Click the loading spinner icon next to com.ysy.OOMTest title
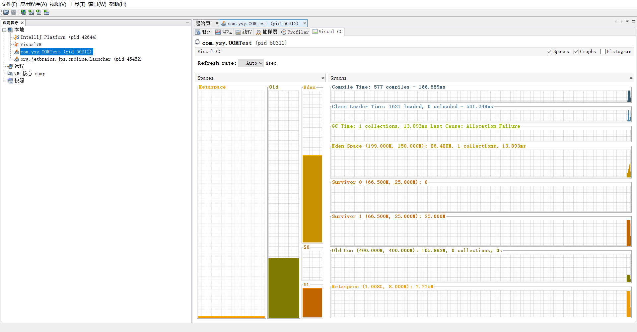The height and width of the screenshot is (332, 637). point(198,42)
